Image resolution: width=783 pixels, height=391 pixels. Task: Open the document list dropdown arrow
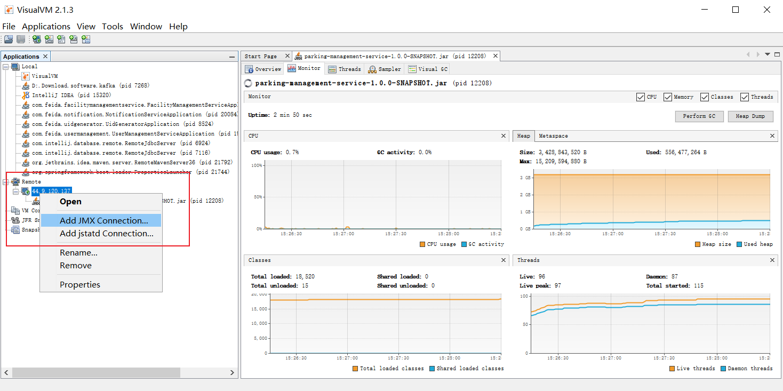click(x=768, y=54)
